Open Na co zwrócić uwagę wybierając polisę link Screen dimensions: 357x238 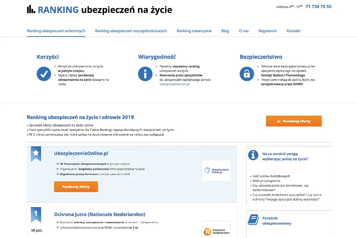tap(285, 156)
